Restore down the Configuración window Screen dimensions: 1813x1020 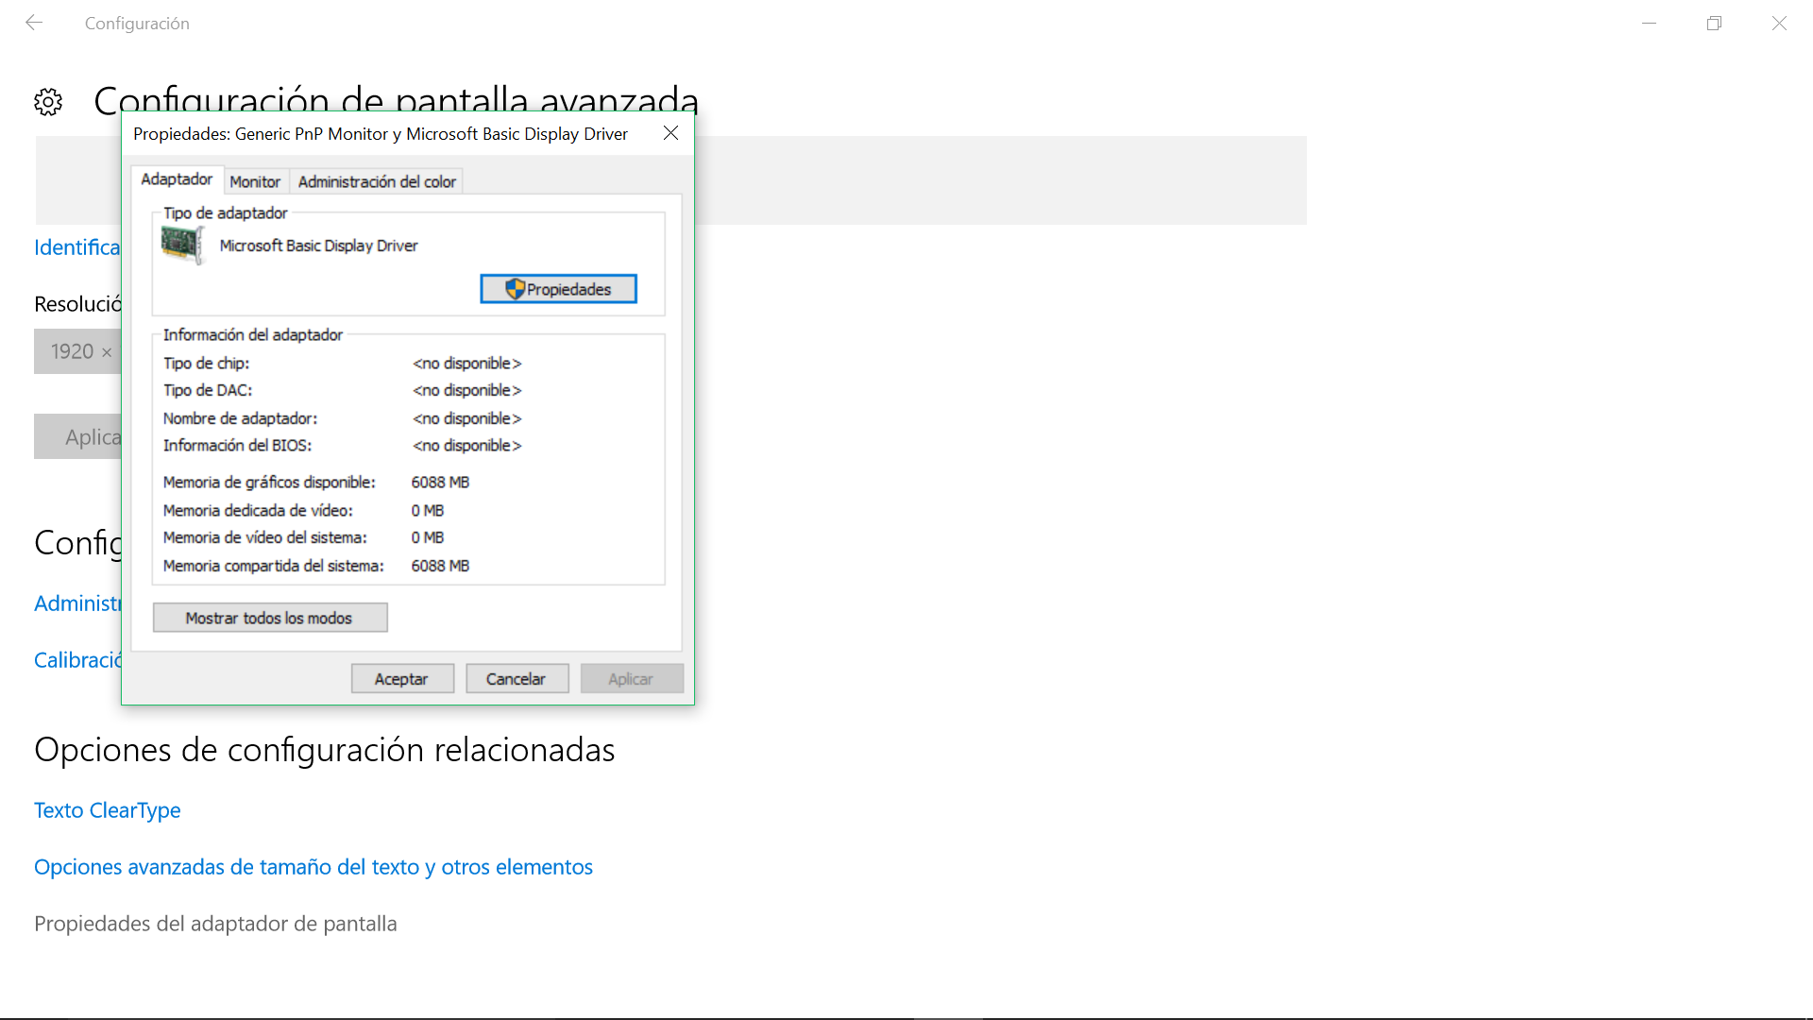pos(1714,23)
